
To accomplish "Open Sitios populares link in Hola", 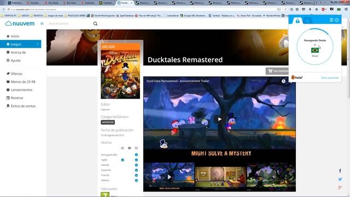I will [330, 78].
